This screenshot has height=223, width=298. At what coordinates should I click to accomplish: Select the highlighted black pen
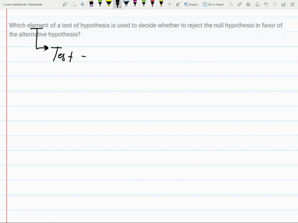[x=117, y=4]
